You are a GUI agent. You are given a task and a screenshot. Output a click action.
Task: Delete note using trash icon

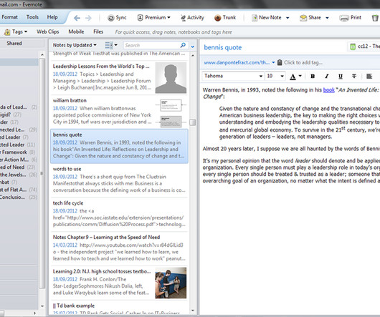coord(375,18)
